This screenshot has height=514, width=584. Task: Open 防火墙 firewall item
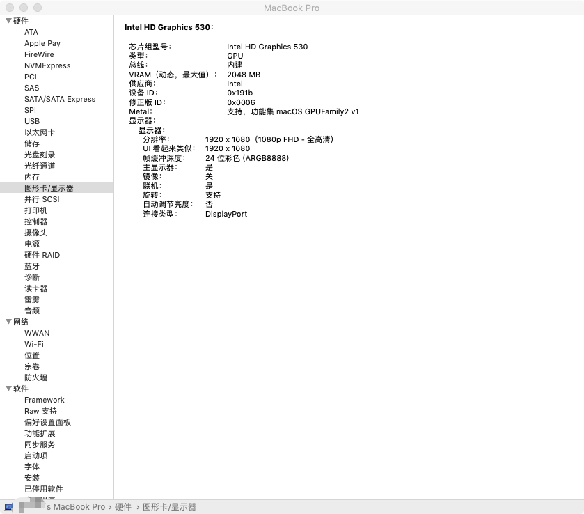coord(35,377)
